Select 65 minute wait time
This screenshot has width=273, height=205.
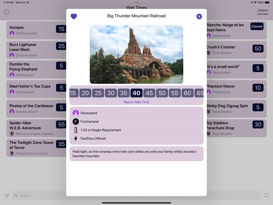click(x=199, y=93)
